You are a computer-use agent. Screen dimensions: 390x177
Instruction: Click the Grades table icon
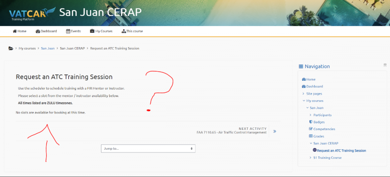(311, 136)
